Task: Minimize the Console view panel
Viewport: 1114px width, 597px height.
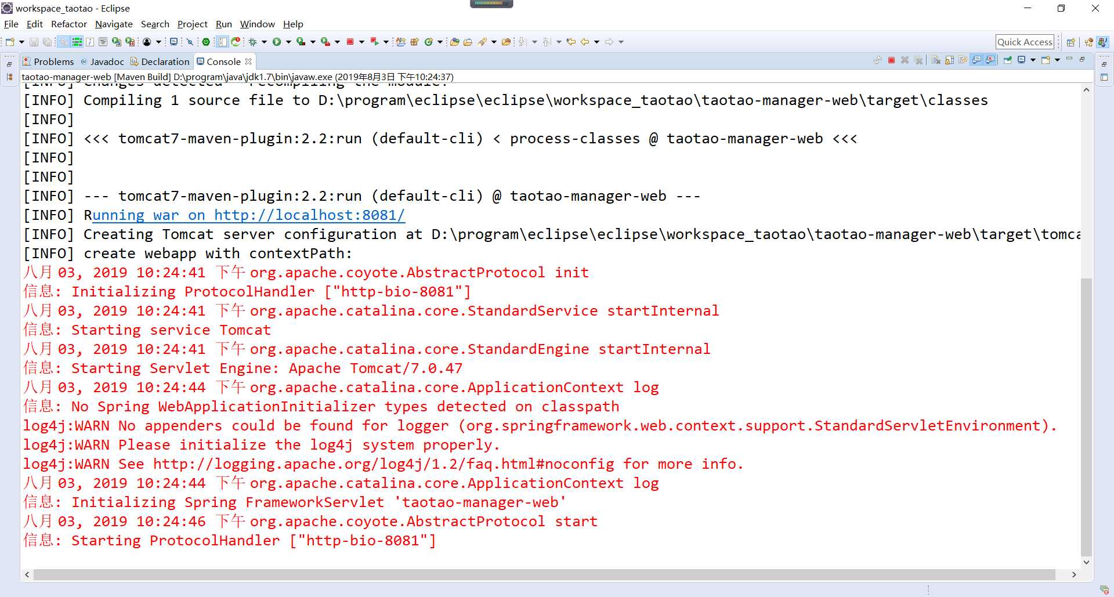Action: (1069, 59)
